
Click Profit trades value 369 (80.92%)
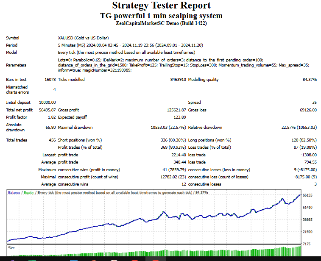pyautogui.click(x=173, y=147)
